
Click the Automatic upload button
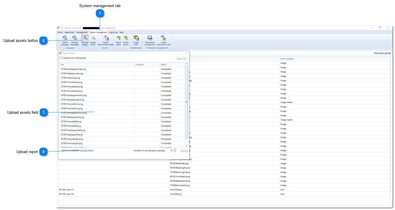382,53
